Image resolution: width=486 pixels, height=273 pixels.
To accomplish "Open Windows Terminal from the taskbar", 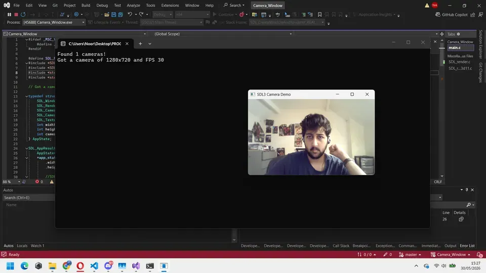I will click(x=150, y=266).
